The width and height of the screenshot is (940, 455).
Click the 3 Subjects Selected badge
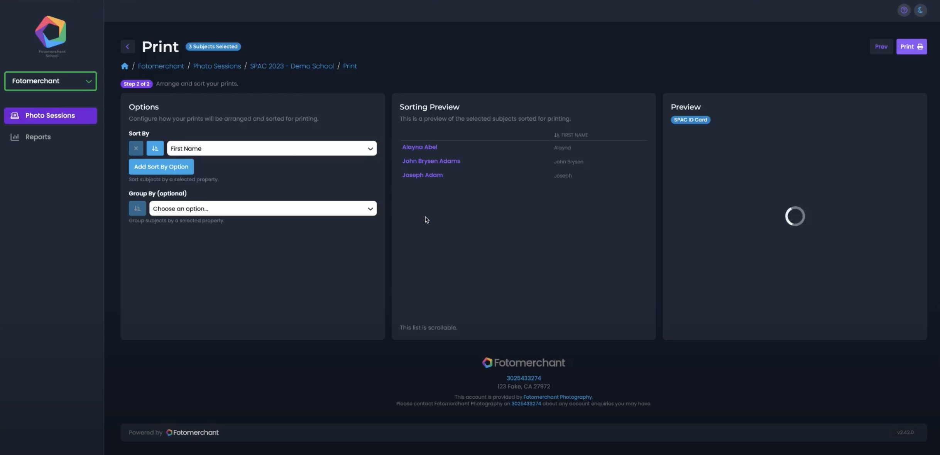click(x=213, y=47)
